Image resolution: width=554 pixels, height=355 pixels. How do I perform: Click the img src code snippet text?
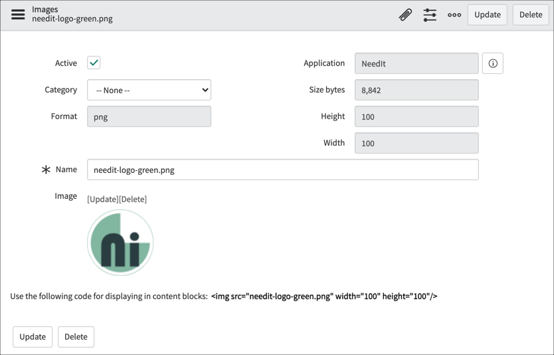tap(324, 296)
